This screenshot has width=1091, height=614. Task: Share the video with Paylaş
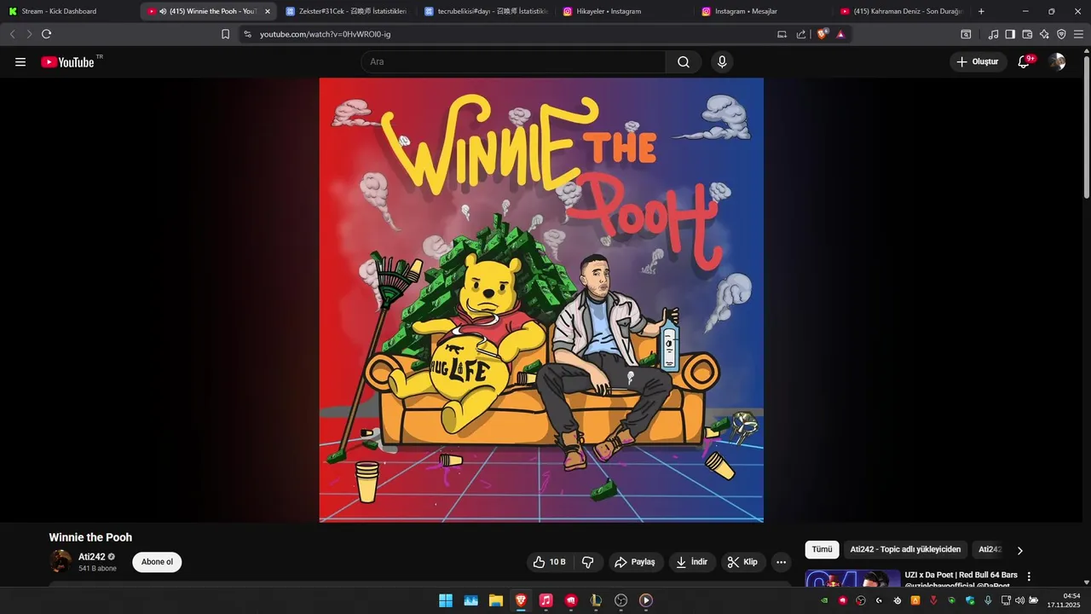point(635,562)
